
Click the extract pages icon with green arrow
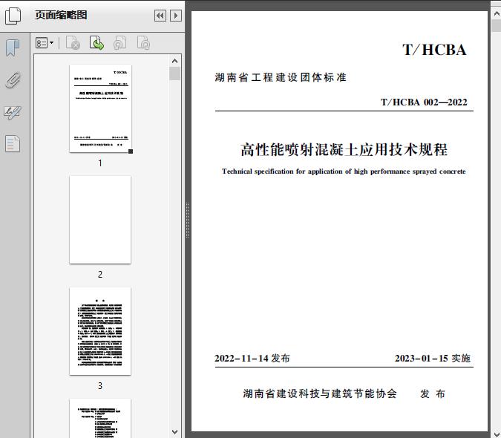(x=96, y=42)
